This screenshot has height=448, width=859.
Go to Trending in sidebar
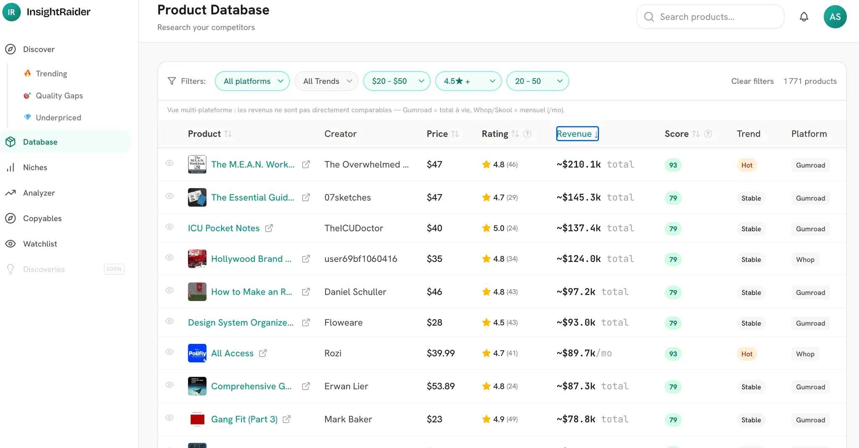[x=51, y=73]
